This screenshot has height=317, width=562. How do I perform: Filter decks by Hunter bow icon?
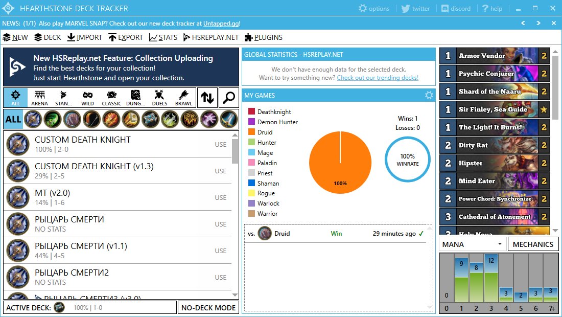click(92, 119)
